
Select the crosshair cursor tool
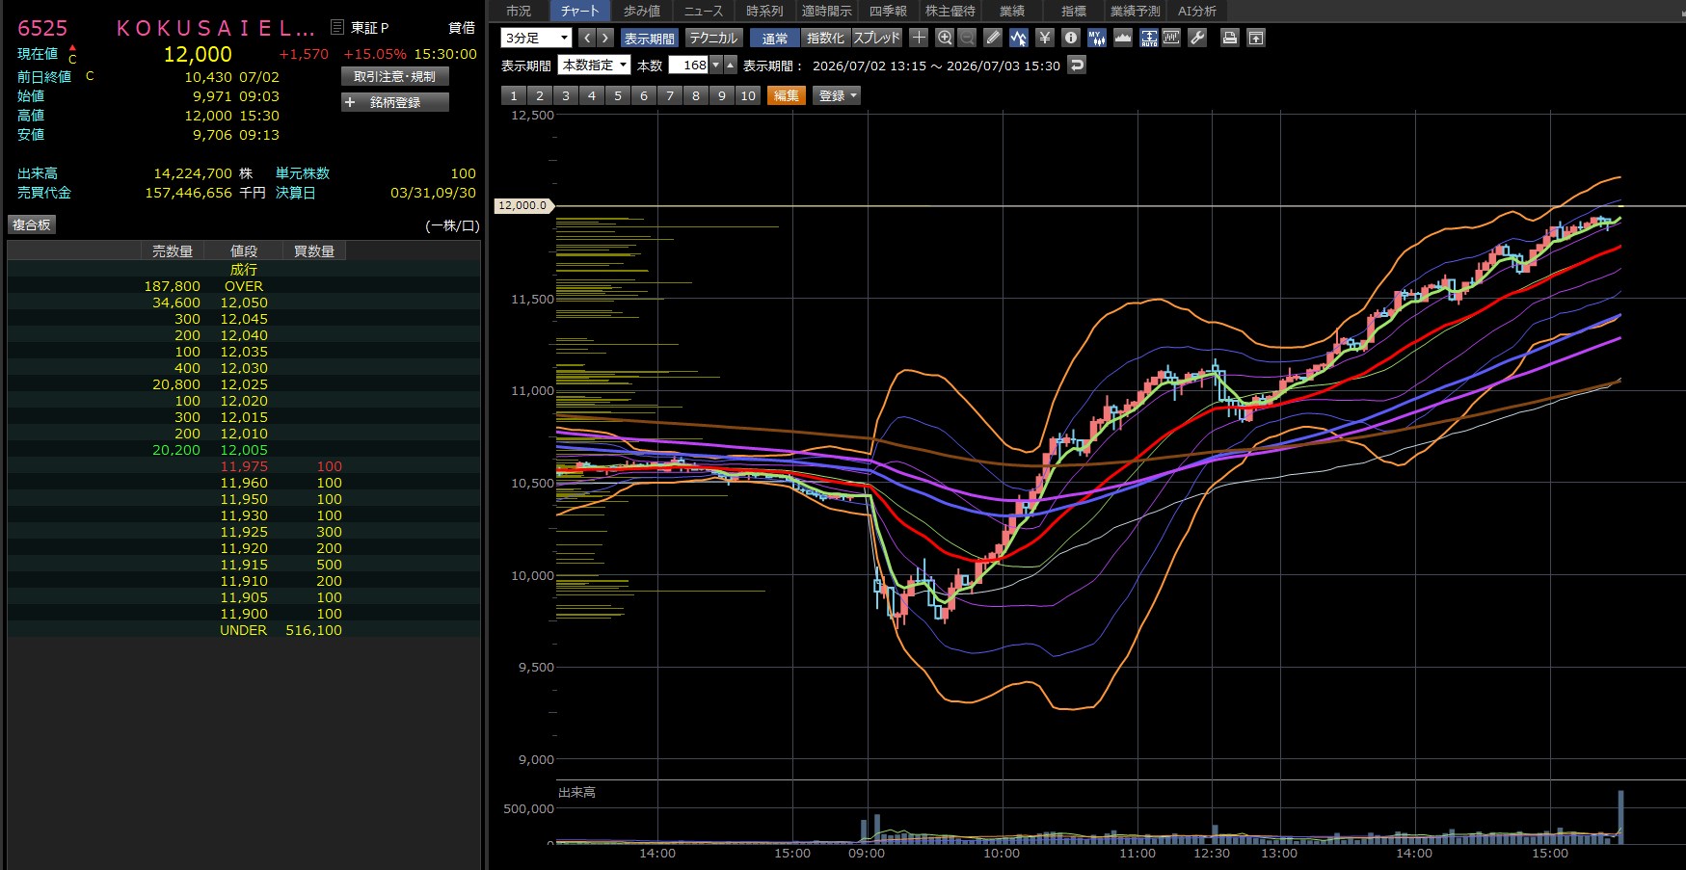[x=919, y=38]
